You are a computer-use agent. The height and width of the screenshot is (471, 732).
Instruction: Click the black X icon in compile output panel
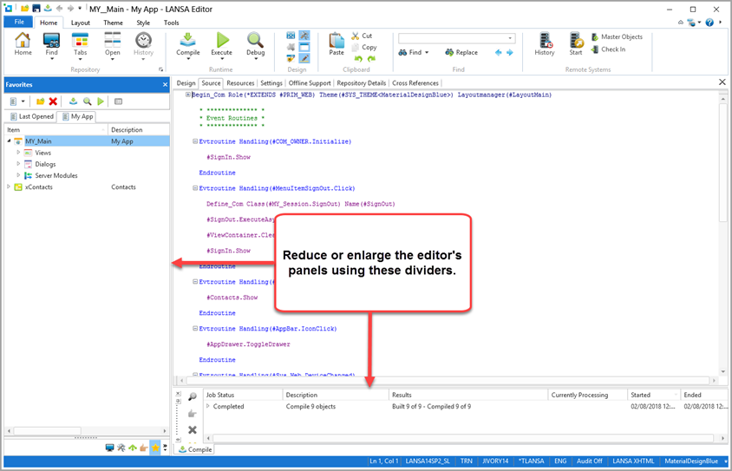click(x=193, y=430)
